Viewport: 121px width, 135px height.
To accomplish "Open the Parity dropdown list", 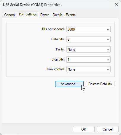I will 88,50.
